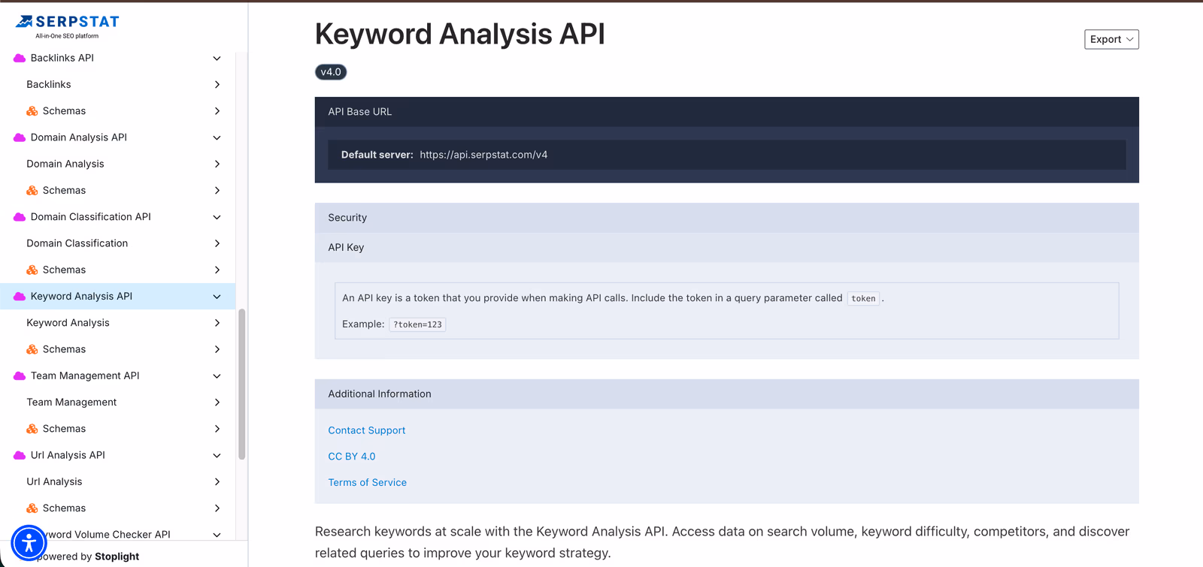Collapse the Backlinks API section chevron
This screenshot has width=1203, height=567.
tap(217, 58)
